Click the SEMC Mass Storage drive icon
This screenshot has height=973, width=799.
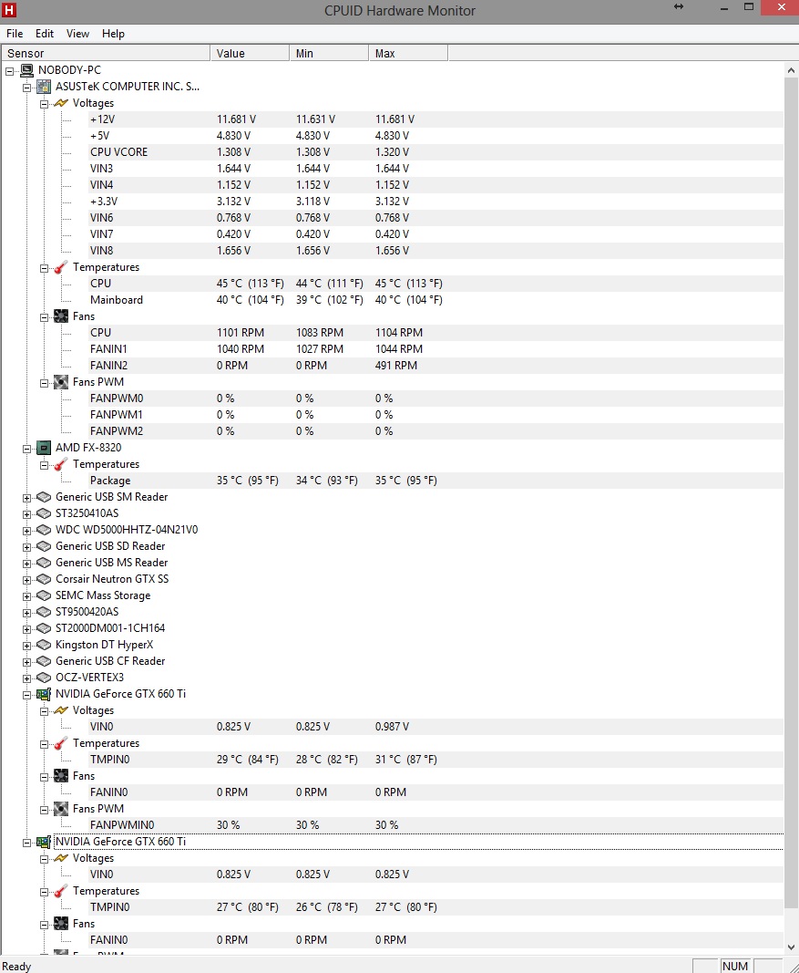(44, 595)
